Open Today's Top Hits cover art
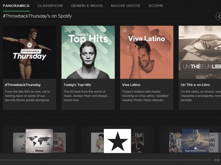Screen dimensions: 221x165 point(88,52)
